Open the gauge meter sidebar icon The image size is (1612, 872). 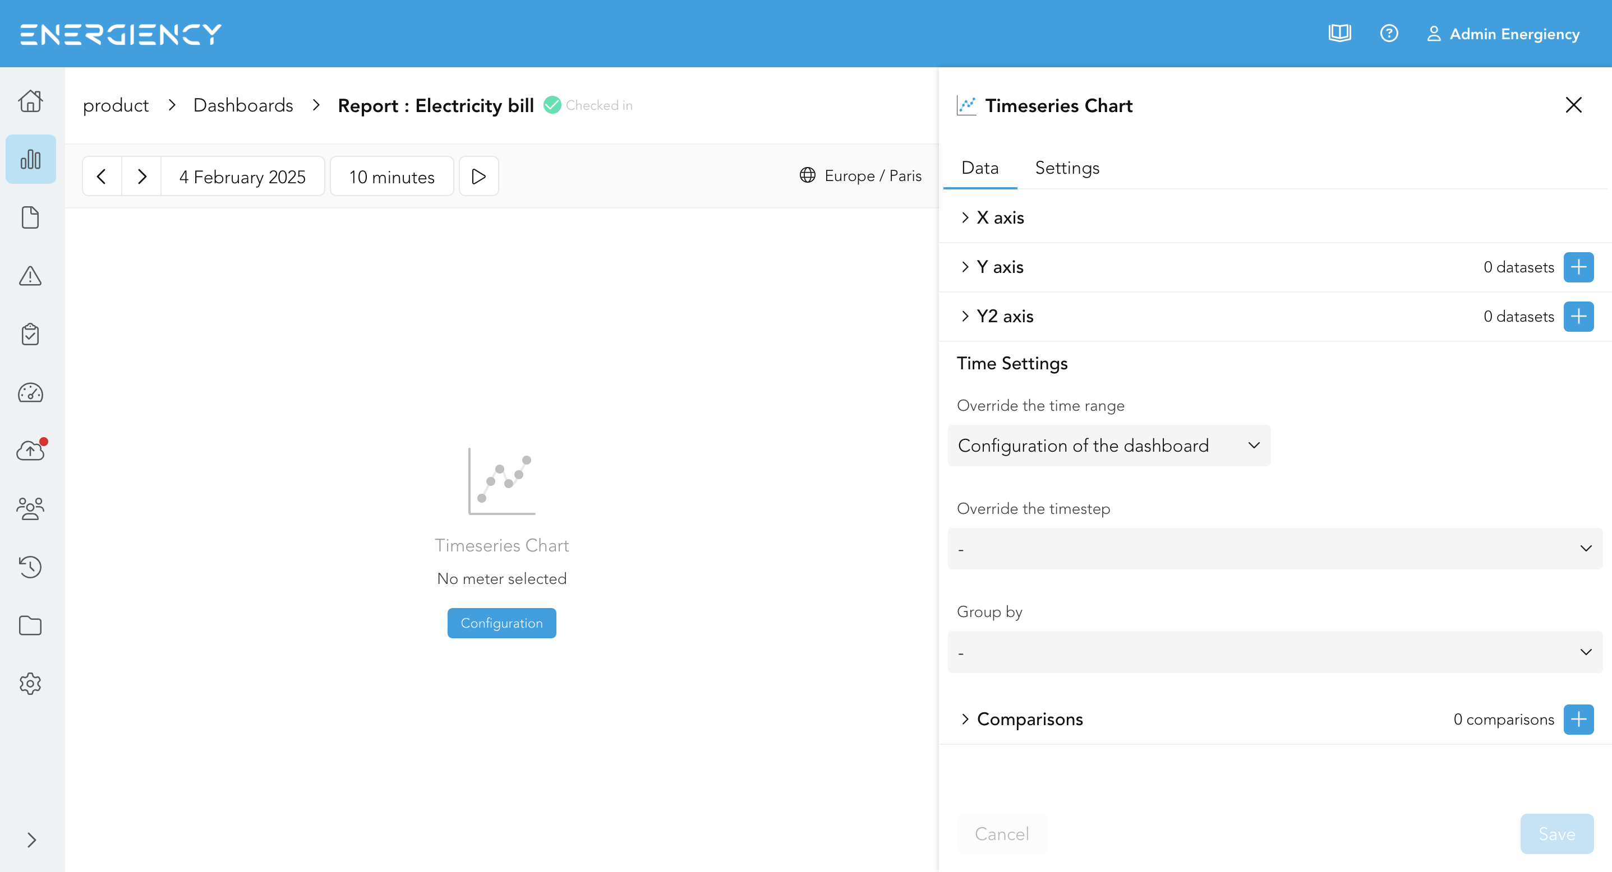tap(30, 392)
